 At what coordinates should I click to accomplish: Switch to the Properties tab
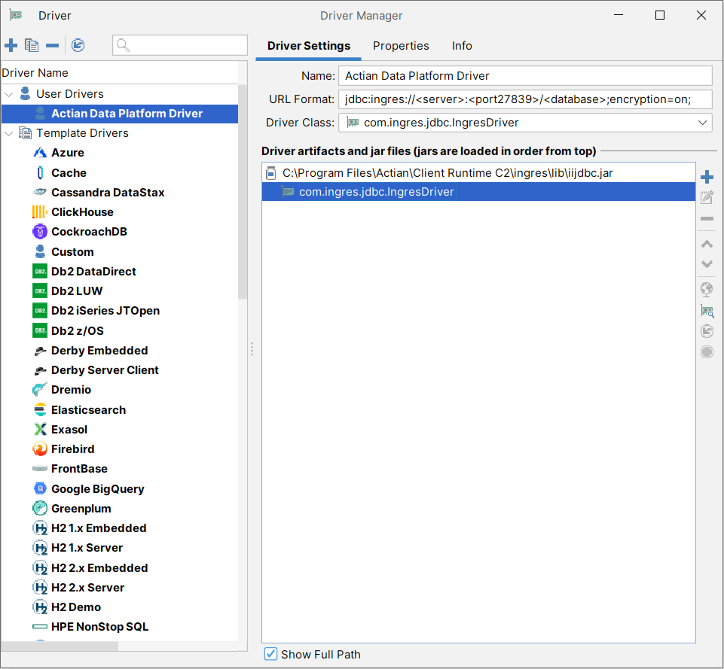401,46
